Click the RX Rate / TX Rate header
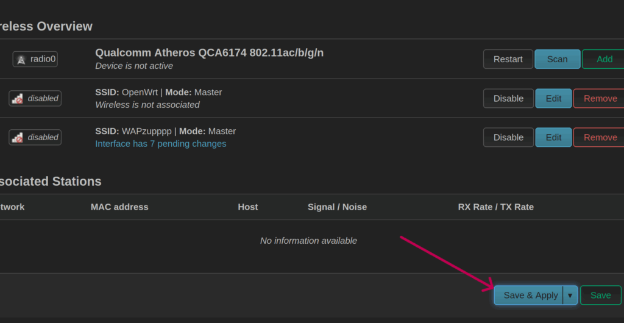The width and height of the screenshot is (624, 323). point(495,207)
